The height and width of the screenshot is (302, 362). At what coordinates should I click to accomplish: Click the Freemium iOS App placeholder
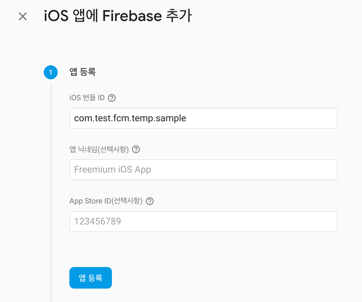[113, 170]
